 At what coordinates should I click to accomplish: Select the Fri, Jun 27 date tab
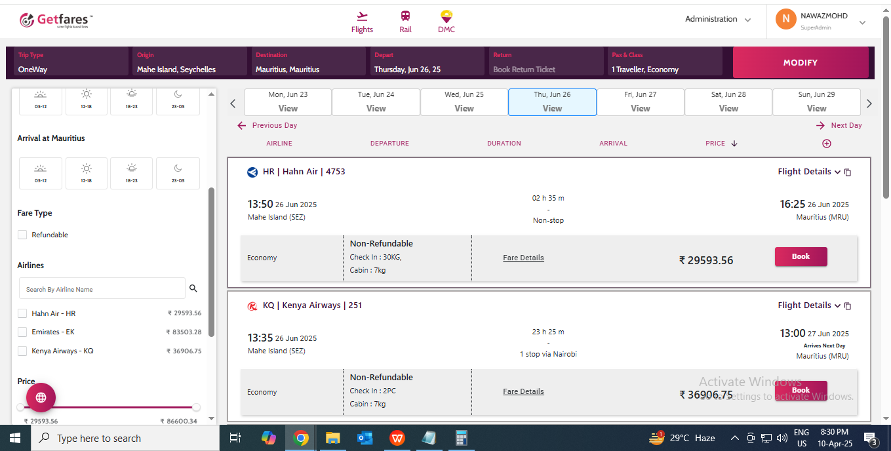tap(640, 102)
